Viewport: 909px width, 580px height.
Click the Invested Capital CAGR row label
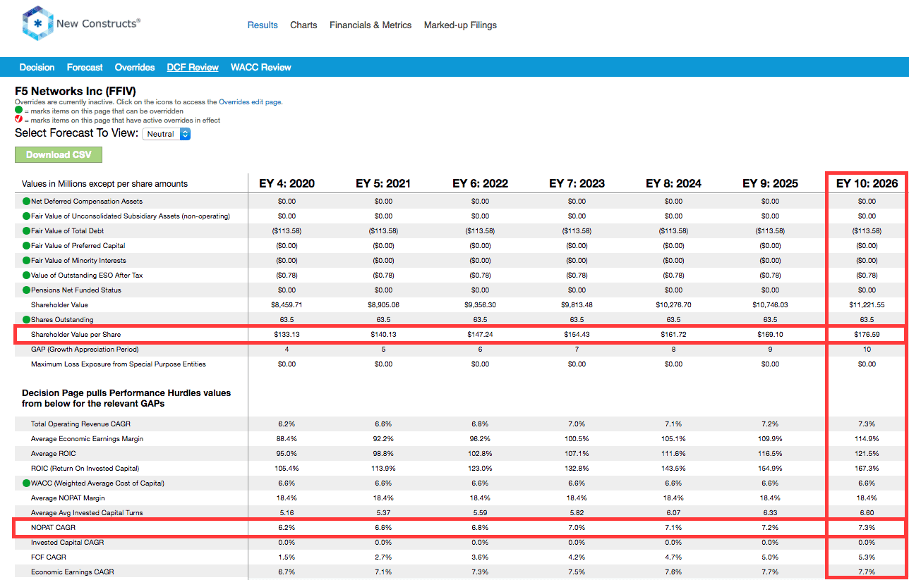click(66, 543)
